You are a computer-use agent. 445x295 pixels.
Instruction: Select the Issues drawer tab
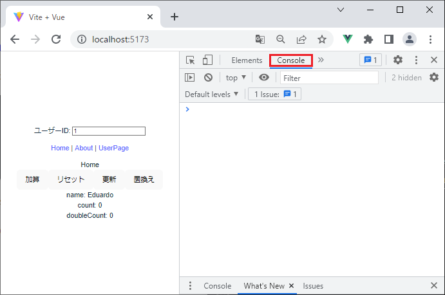pyautogui.click(x=313, y=286)
